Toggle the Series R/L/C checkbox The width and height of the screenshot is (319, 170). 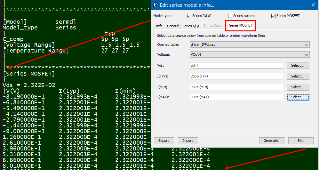point(189,16)
